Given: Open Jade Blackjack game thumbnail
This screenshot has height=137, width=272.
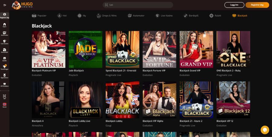Looking at the screenshot, I should [86, 49].
